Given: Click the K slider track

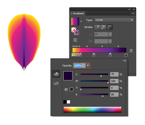Looking at the screenshot, I should [x=94, y=94].
